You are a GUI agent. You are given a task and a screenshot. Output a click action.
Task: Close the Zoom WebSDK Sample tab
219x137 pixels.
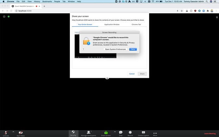click(x=39, y=6)
